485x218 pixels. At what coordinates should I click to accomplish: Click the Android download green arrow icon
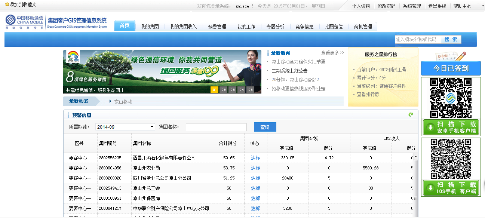[430, 128]
